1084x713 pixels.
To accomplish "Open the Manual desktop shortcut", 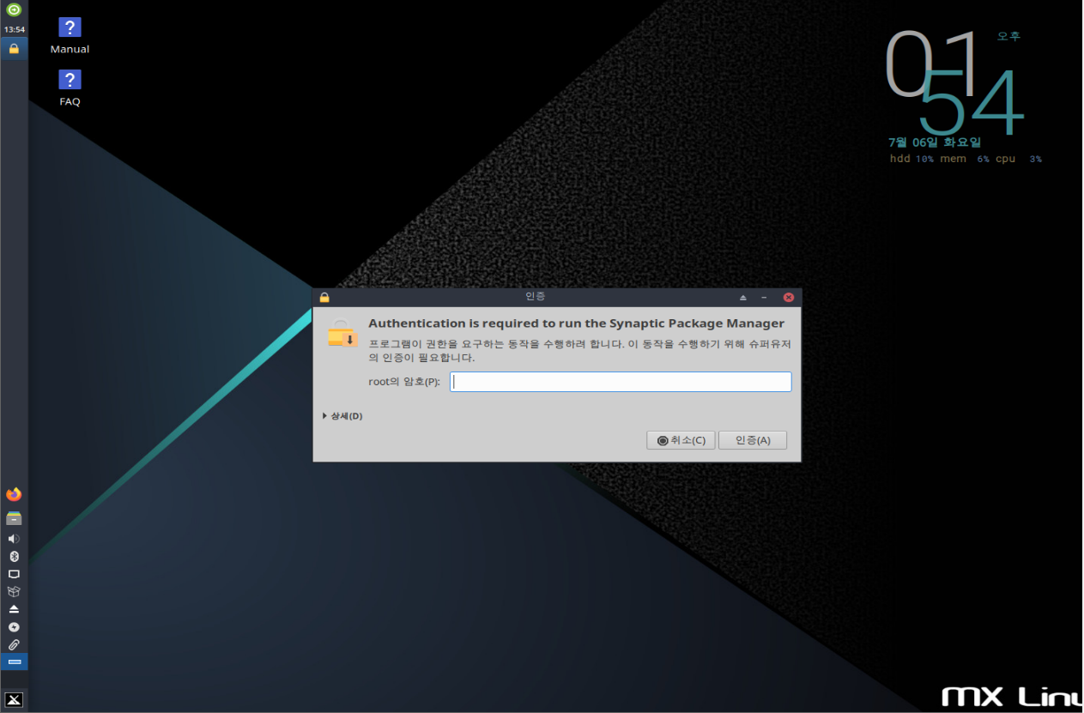I will (70, 35).
